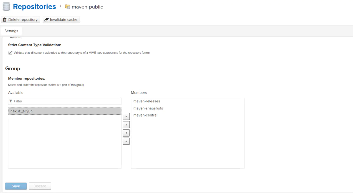Screen dimensions: 353x193
Task: Select nexus_aliyun in the Available list
Action: point(65,111)
